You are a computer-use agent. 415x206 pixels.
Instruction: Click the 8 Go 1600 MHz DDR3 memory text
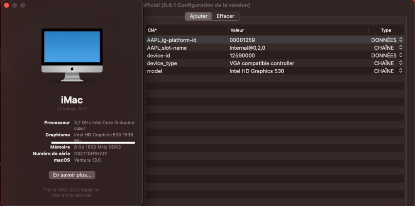pos(98,147)
